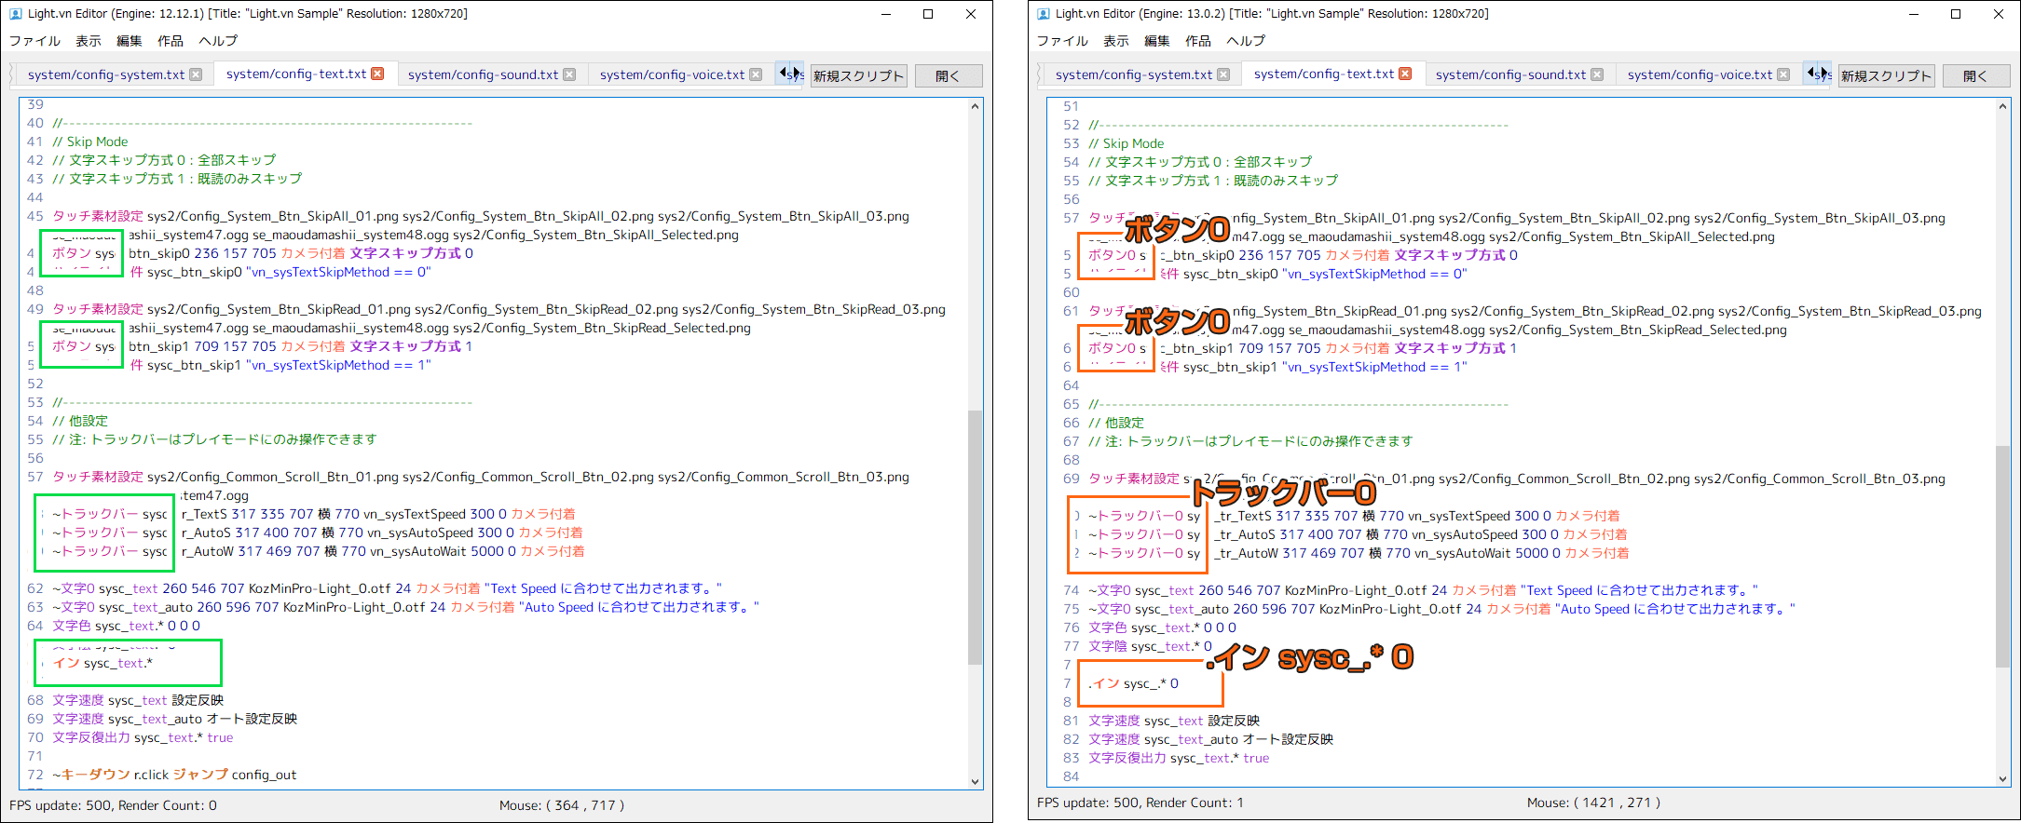Image resolution: width=2021 pixels, height=823 pixels.
Task: Click line 72 'config_out' text in left editor
Action: pyautogui.click(x=264, y=775)
